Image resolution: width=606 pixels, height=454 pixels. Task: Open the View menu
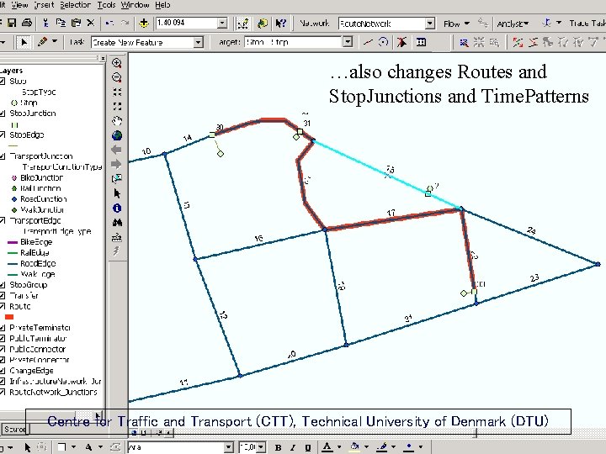pyautogui.click(x=19, y=5)
